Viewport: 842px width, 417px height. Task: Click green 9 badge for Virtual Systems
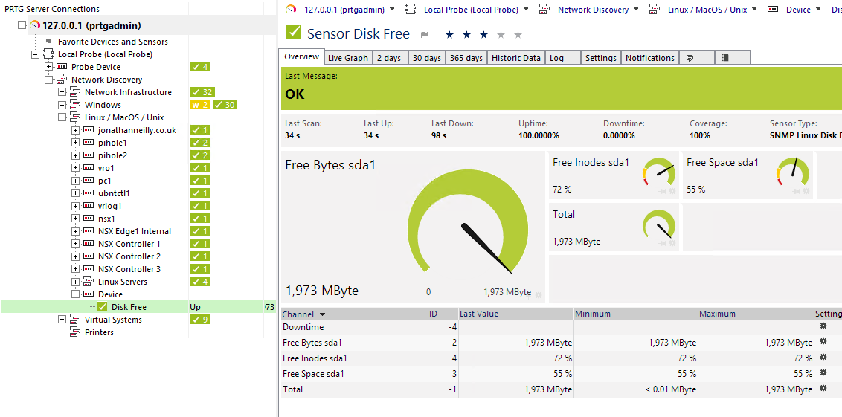point(200,320)
